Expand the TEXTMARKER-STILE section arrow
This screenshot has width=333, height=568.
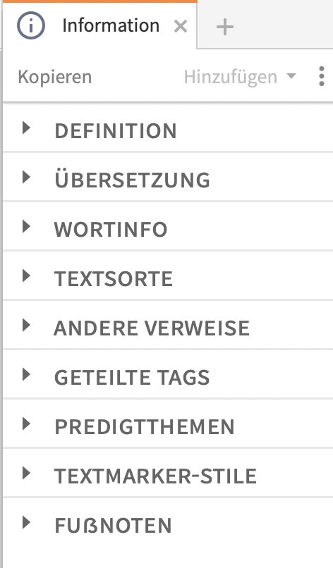click(x=26, y=473)
